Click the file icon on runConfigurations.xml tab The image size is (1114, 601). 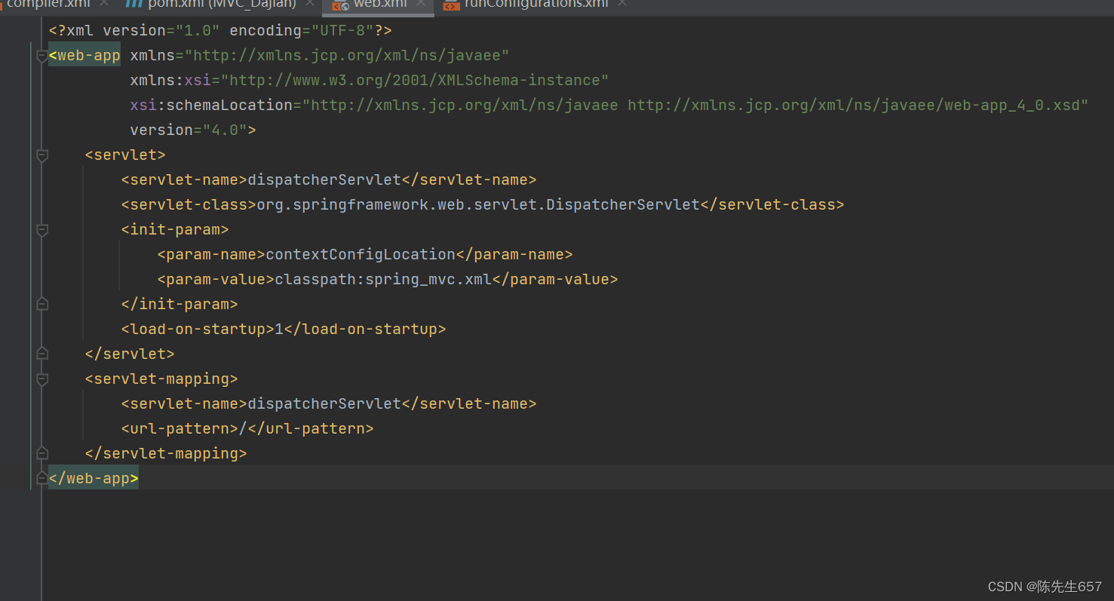tap(451, 5)
